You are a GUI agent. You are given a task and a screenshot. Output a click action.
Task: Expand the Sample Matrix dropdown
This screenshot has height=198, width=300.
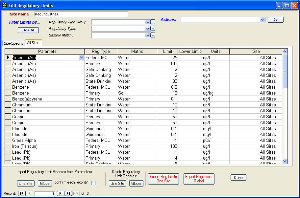tap(147, 35)
